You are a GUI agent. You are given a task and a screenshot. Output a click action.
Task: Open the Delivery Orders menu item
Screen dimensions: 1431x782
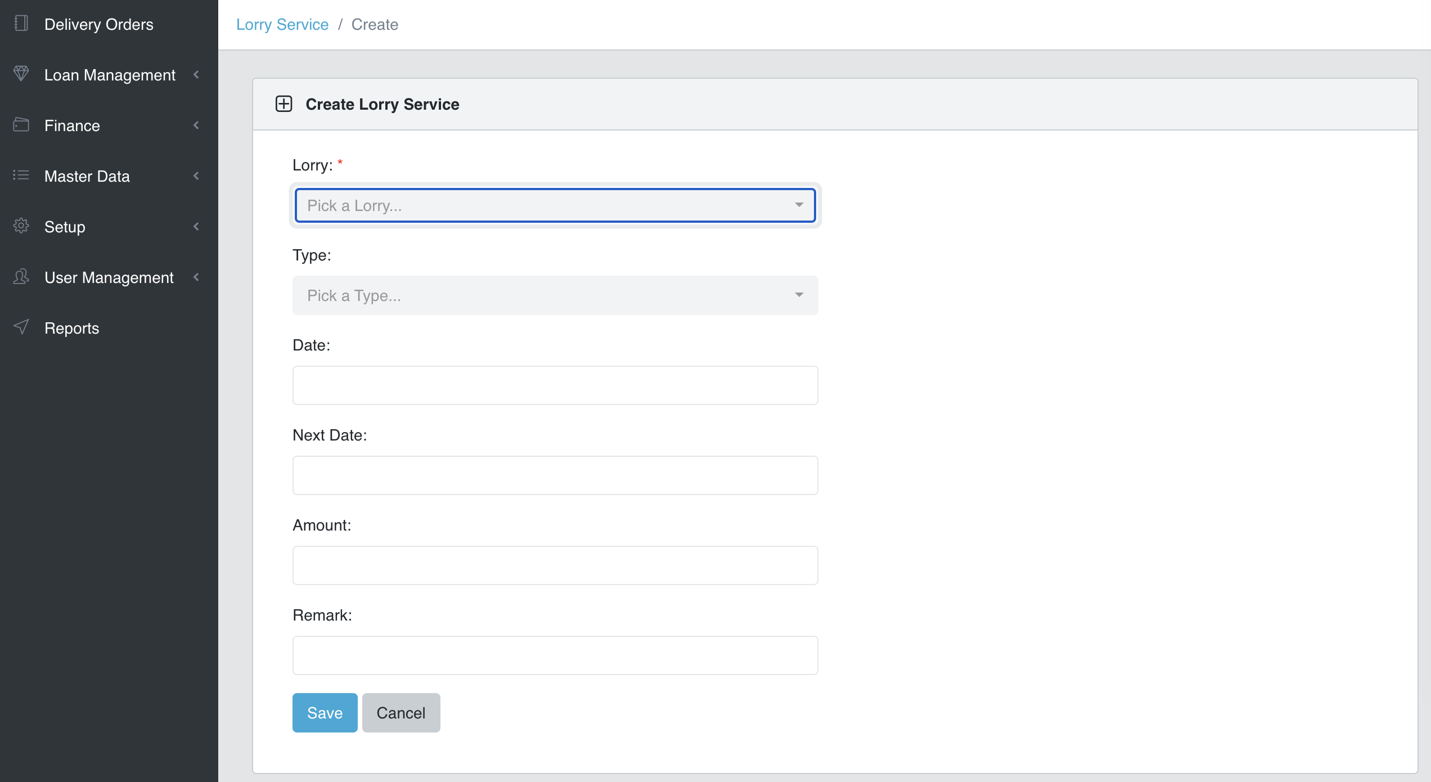point(99,24)
